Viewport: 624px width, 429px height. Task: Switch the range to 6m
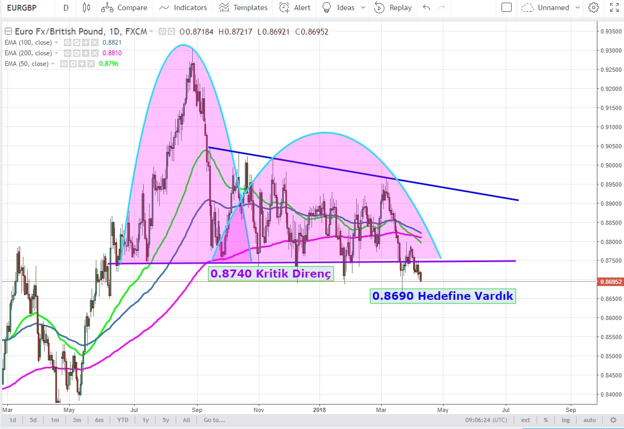point(99,420)
